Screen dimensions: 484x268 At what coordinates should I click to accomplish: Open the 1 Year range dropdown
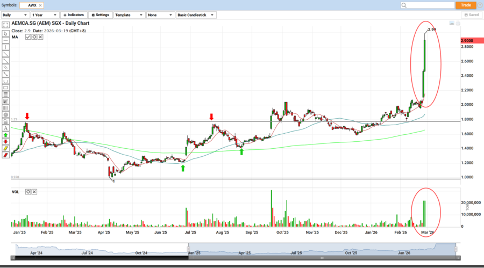tap(45, 15)
